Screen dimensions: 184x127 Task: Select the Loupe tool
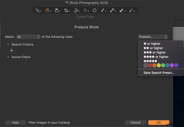click(x=57, y=11)
